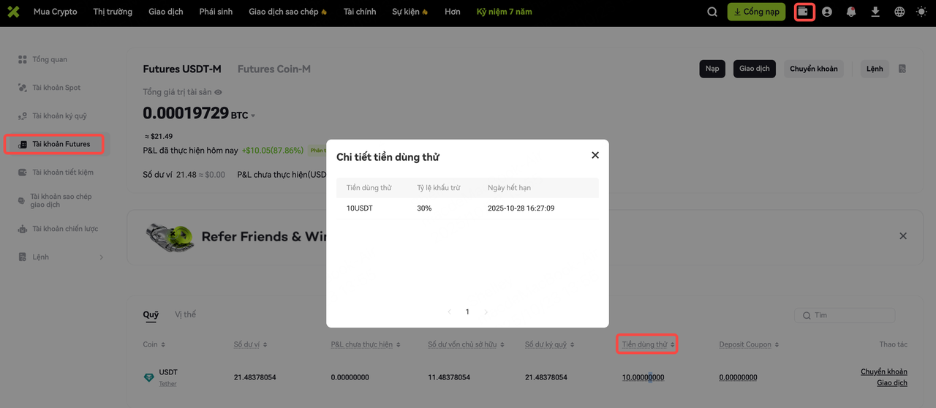Open the language globe icon
This screenshot has height=408, width=936.
899,12
